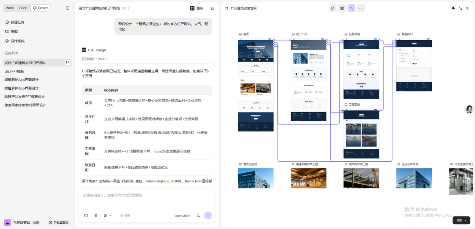Open the more options ellipsis menu
475x229 pixels.
pyautogui.click(x=361, y=8)
